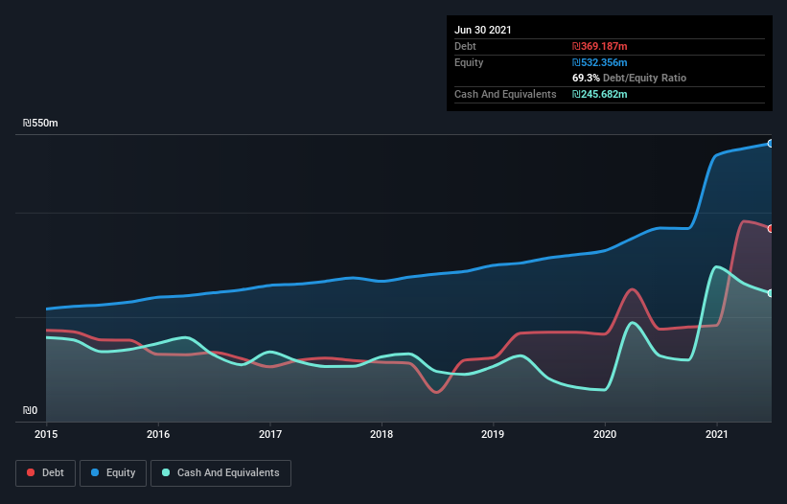The height and width of the screenshot is (504, 787).
Task: Click the 69.3% Debt/Equity Ratio text
Action: pos(630,78)
